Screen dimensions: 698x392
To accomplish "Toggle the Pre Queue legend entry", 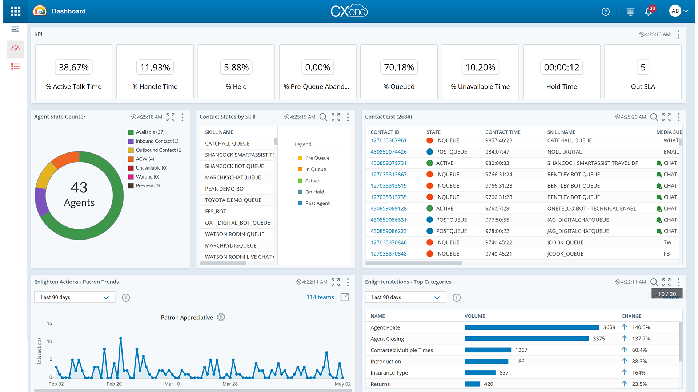I will 313,158.
